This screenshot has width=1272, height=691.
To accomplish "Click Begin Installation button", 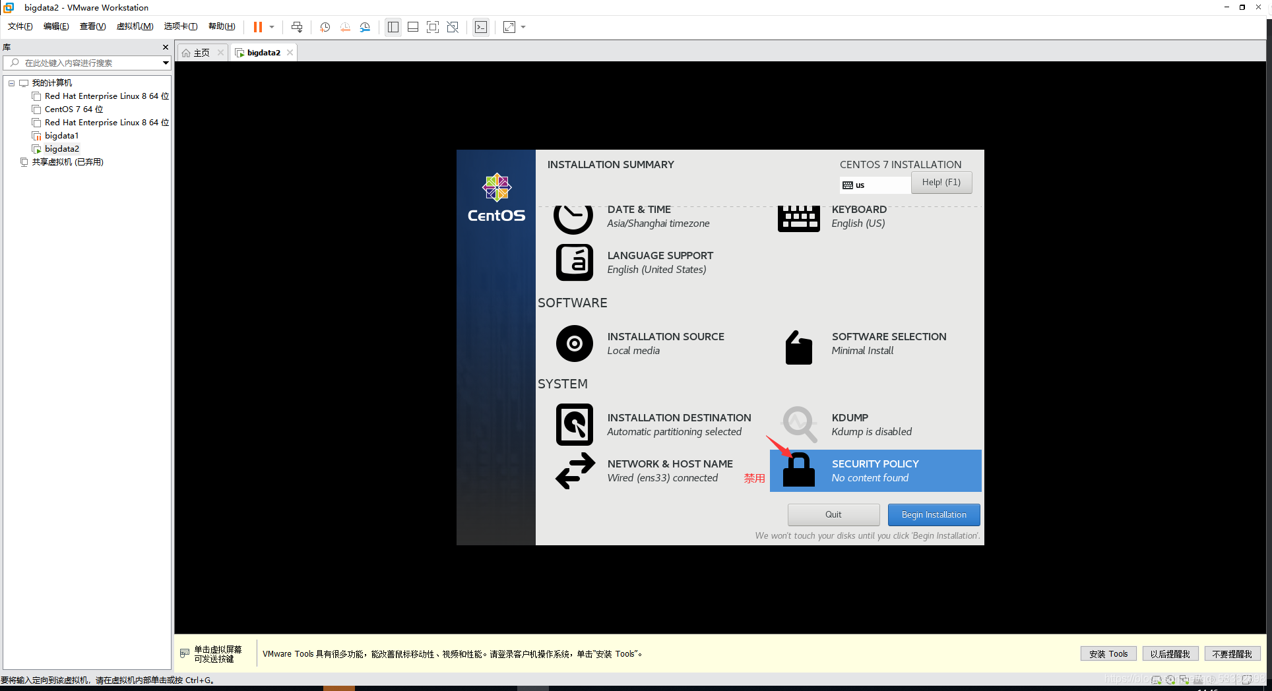I will 934,515.
